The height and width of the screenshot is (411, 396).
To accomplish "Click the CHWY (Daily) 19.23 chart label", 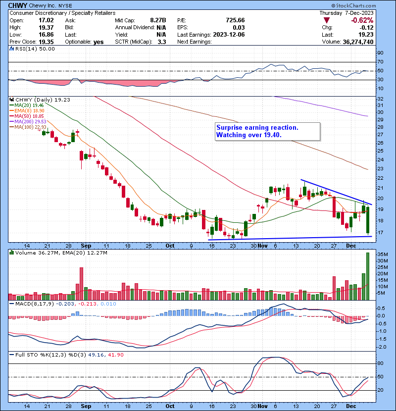I will point(43,100).
